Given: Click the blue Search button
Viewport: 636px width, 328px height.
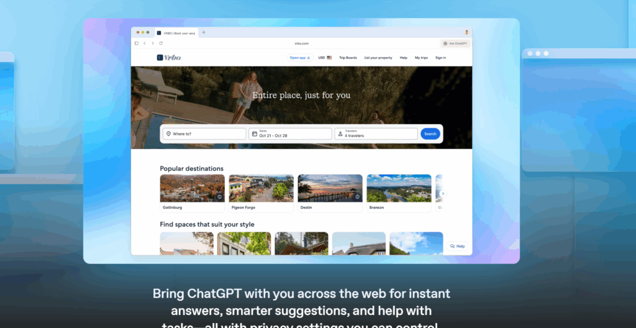Looking at the screenshot, I should [x=430, y=134].
